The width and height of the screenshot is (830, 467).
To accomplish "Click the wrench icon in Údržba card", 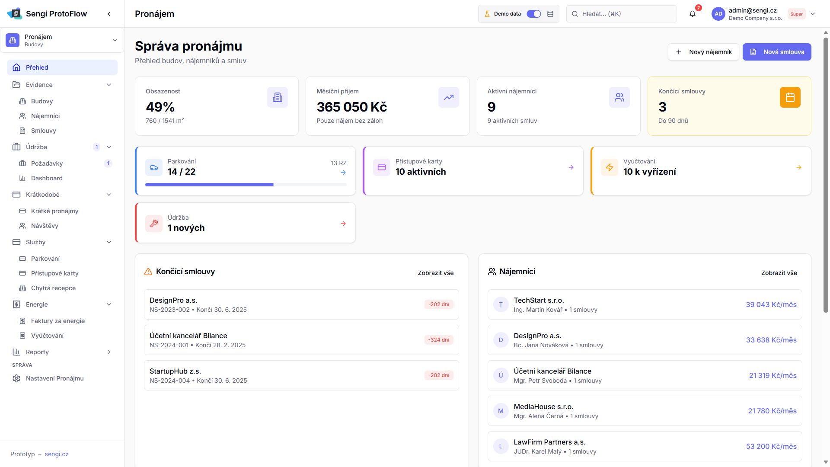I will (x=154, y=224).
